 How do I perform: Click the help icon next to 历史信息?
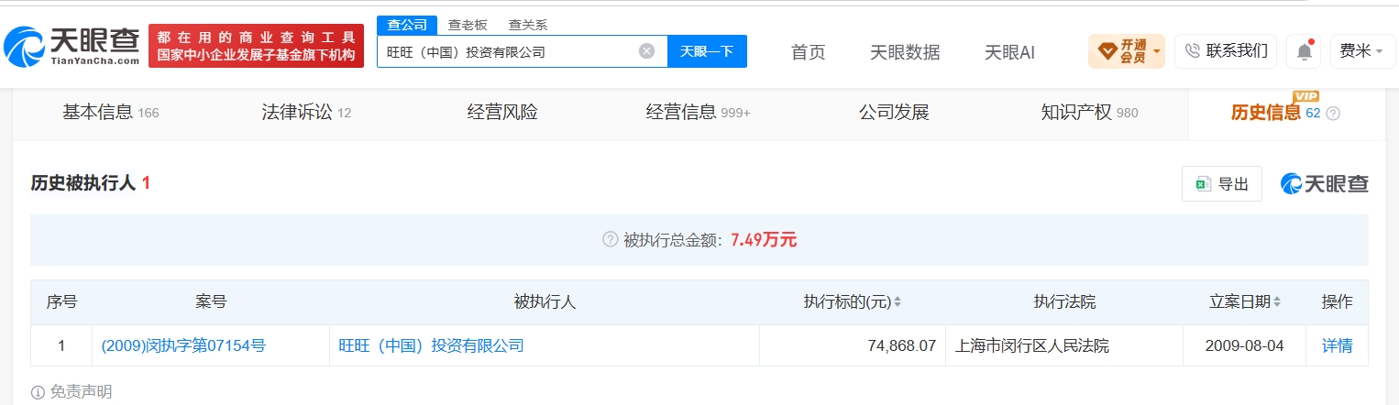[x=1333, y=114]
